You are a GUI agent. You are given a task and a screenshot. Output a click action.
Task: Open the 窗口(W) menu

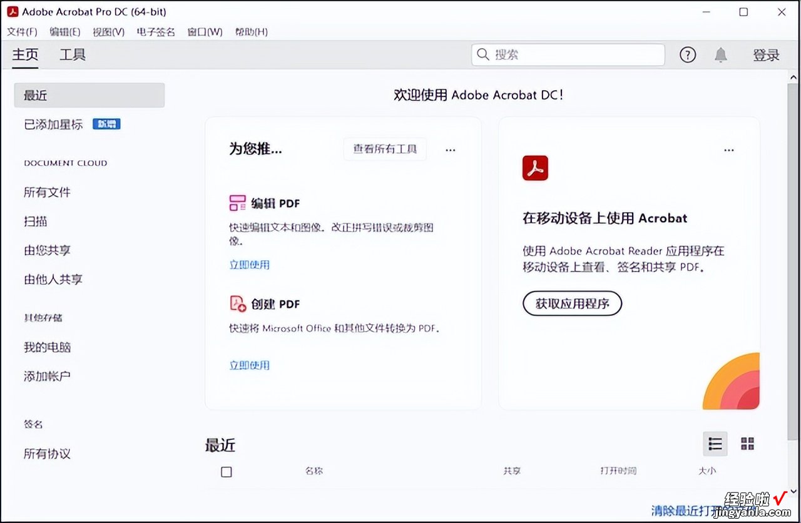point(205,32)
